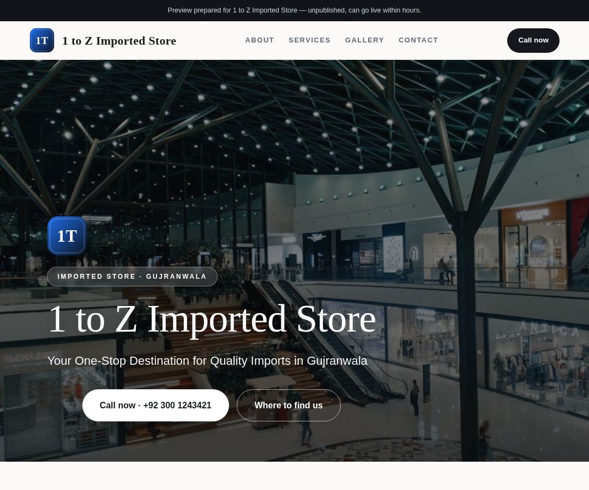The height and width of the screenshot is (490, 589).
Task: Open the About section link
Action: 260,40
